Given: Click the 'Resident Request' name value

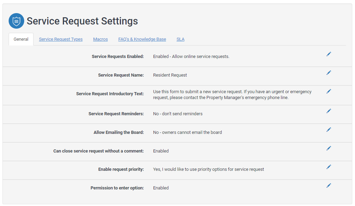Looking at the screenshot, I should click(170, 75).
